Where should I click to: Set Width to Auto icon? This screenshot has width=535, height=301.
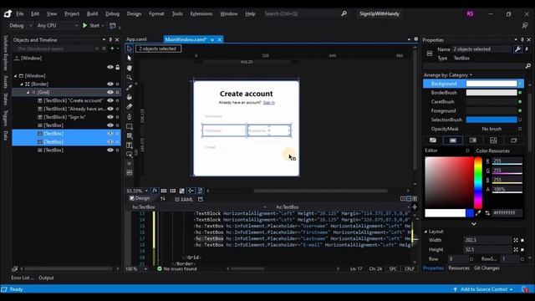[516, 240]
